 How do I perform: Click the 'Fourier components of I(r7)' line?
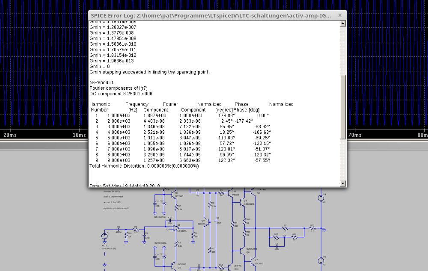(119, 88)
